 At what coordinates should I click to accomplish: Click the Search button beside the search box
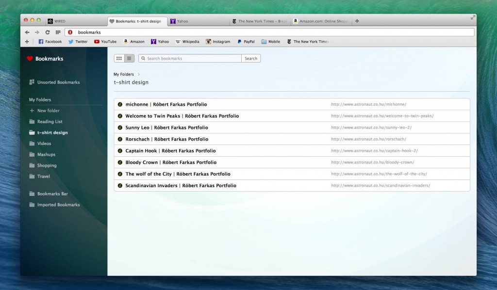[x=250, y=58]
